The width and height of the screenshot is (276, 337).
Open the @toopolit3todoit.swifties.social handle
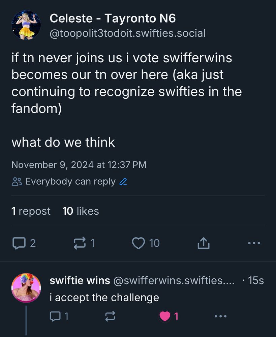tap(127, 33)
